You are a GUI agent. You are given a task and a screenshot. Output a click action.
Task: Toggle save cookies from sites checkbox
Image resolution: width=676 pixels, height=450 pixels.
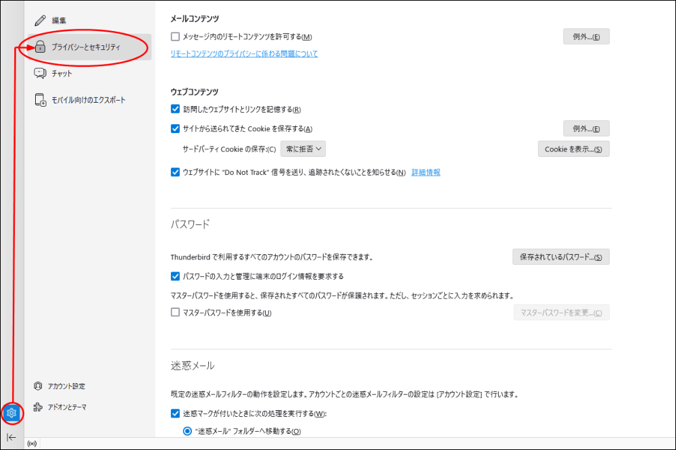[175, 128]
